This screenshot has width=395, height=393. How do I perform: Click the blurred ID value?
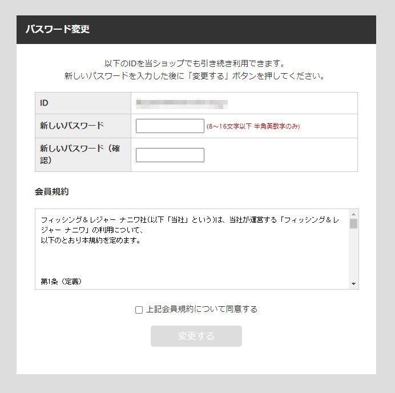(x=182, y=103)
